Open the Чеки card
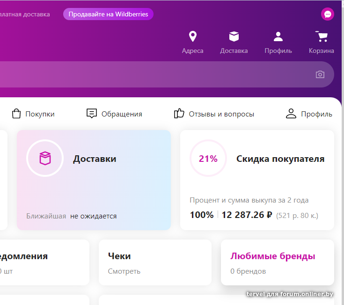 coord(155,262)
